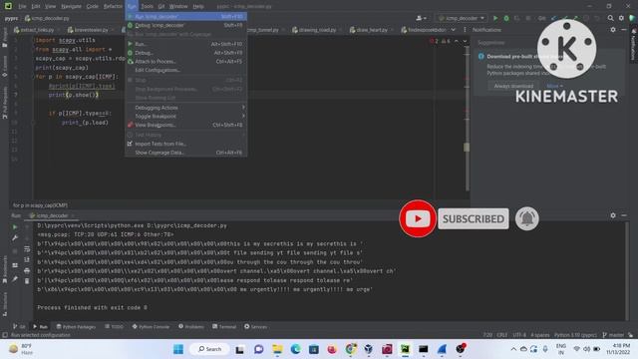Clear output with trash icon in Run panel

(27, 281)
